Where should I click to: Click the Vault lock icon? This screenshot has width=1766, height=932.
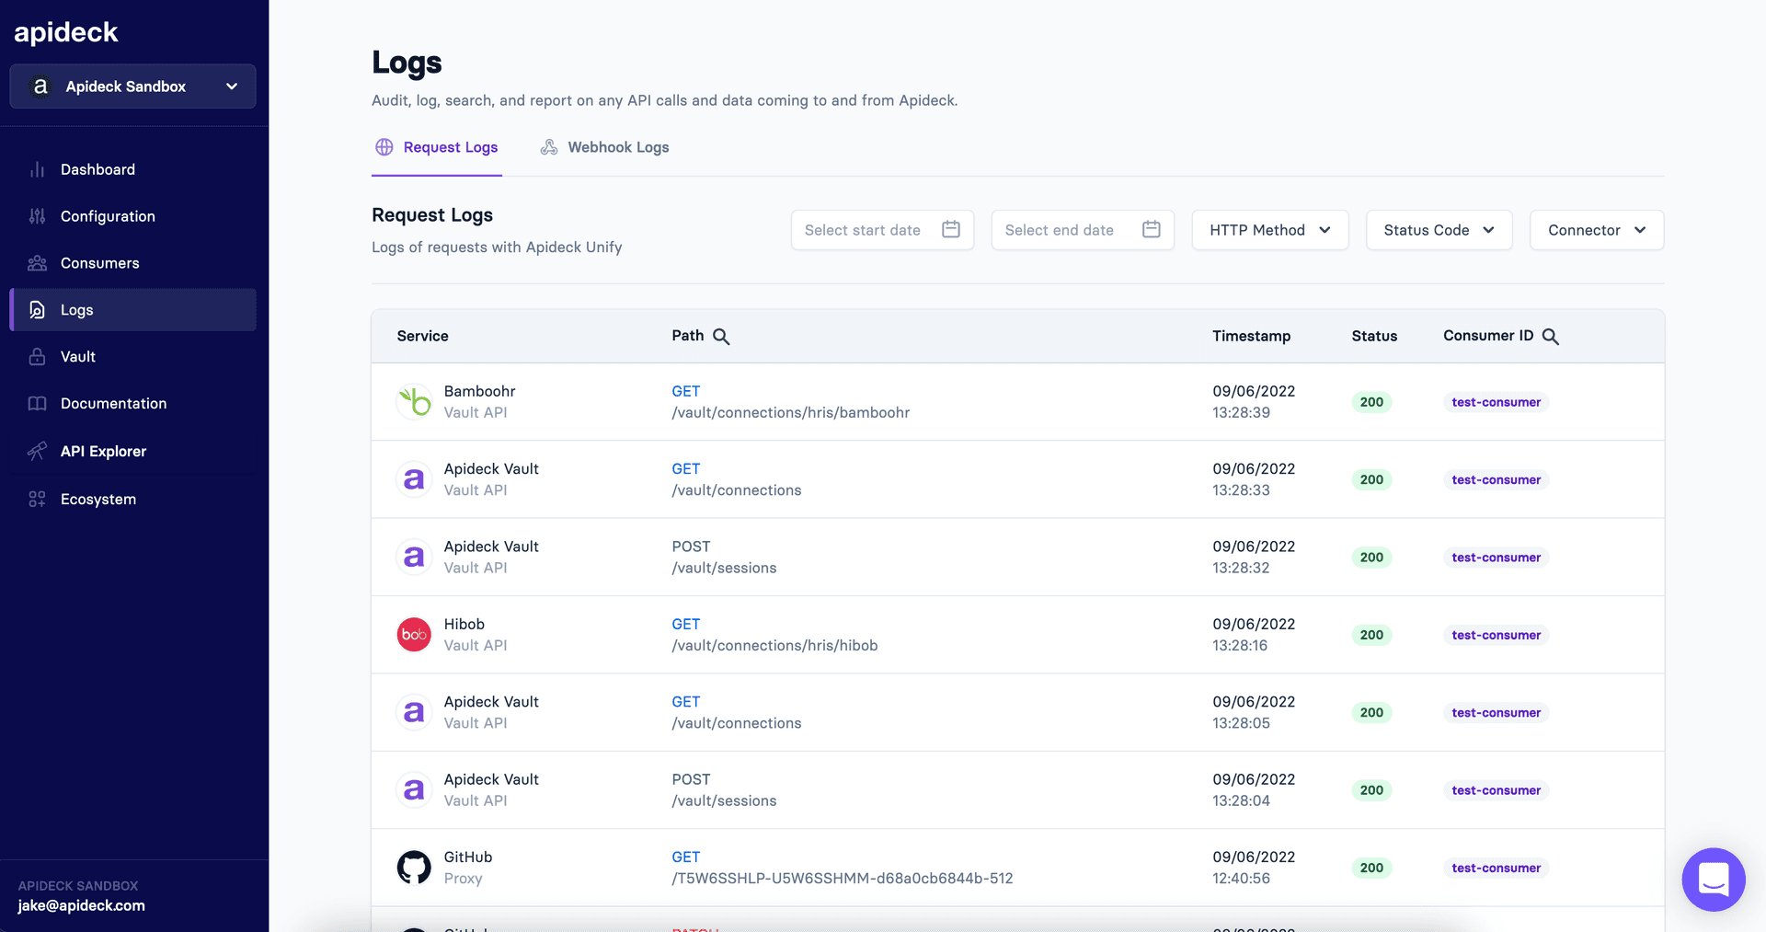click(37, 356)
